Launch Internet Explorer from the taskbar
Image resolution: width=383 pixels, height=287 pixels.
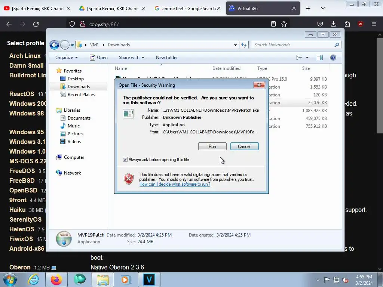pos(33,280)
